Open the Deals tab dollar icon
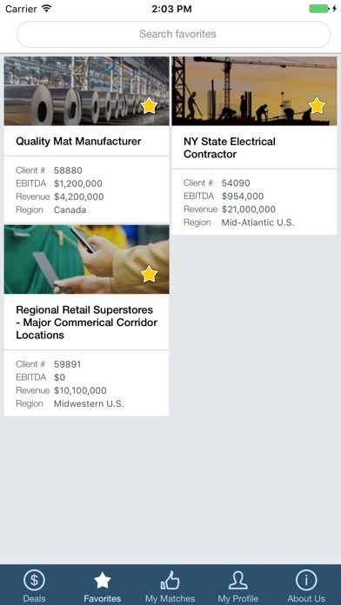 pyautogui.click(x=34, y=580)
